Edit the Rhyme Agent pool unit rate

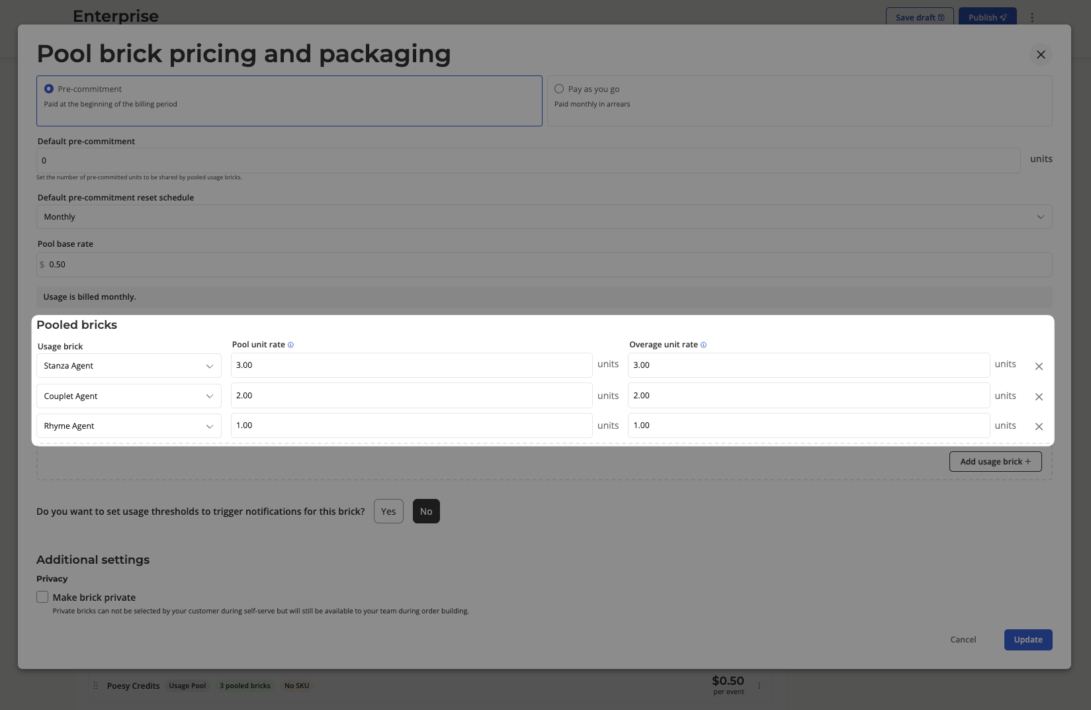[x=412, y=425]
